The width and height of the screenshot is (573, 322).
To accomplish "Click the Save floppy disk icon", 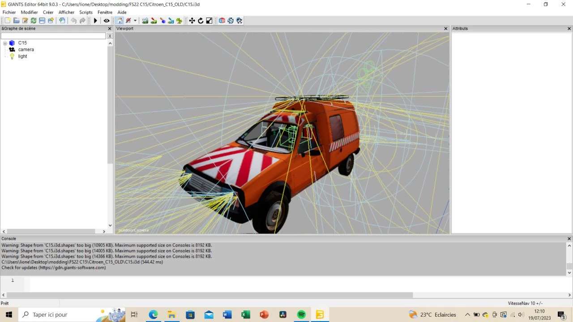I will pyautogui.click(x=42, y=21).
